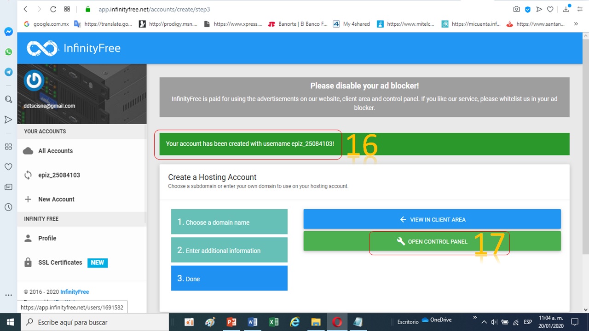Open PowerPoint from the taskbar

click(231, 322)
